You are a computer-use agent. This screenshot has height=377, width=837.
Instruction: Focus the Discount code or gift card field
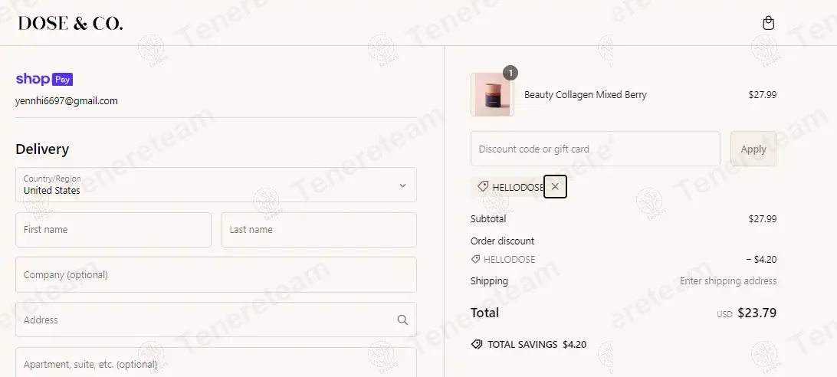click(x=595, y=149)
